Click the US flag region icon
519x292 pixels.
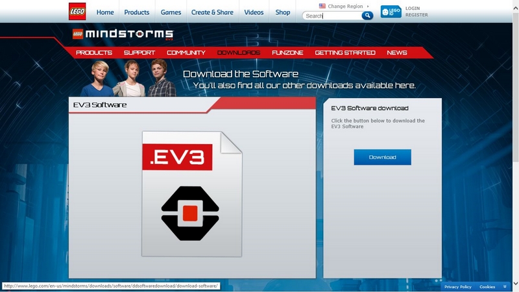pyautogui.click(x=322, y=6)
